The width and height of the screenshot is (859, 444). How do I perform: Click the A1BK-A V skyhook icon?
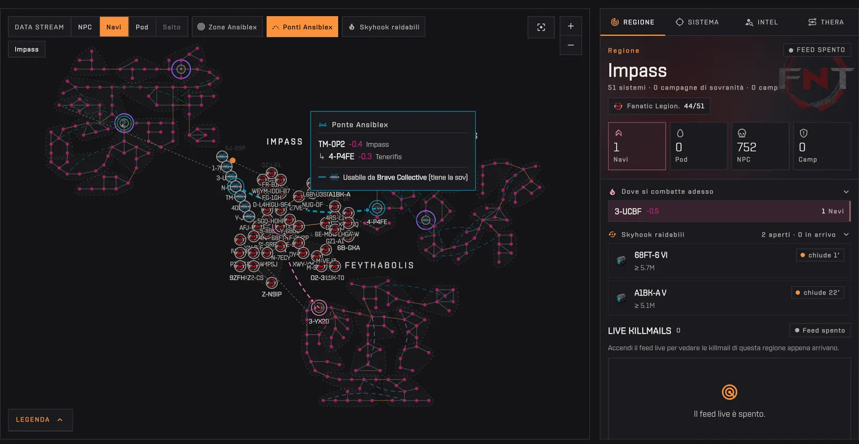click(621, 298)
